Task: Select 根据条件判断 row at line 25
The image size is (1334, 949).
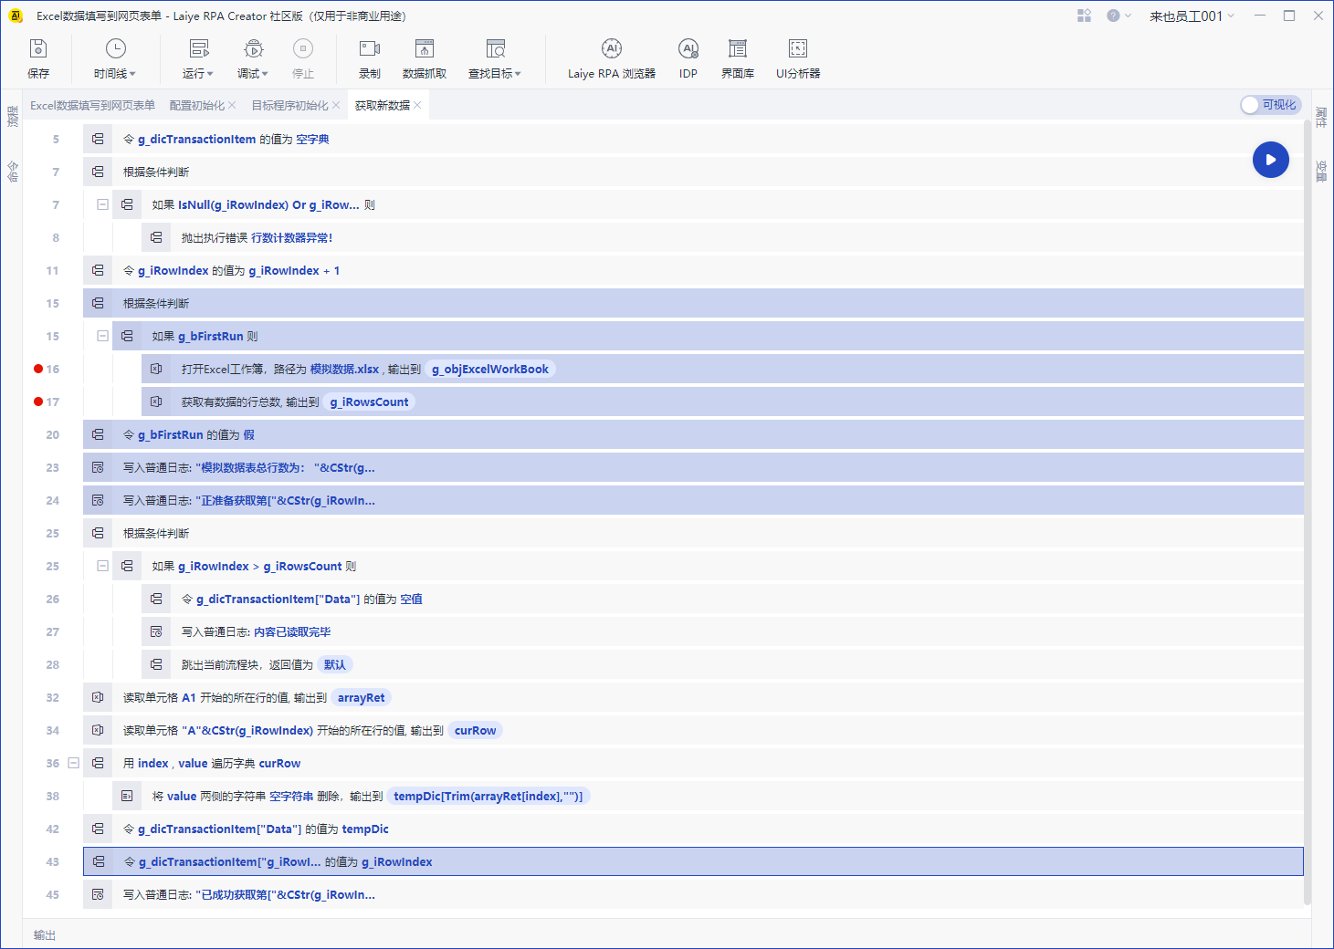Action: click(693, 533)
